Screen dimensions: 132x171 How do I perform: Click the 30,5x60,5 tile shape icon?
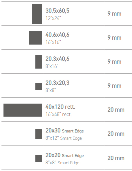click(x=37, y=14)
